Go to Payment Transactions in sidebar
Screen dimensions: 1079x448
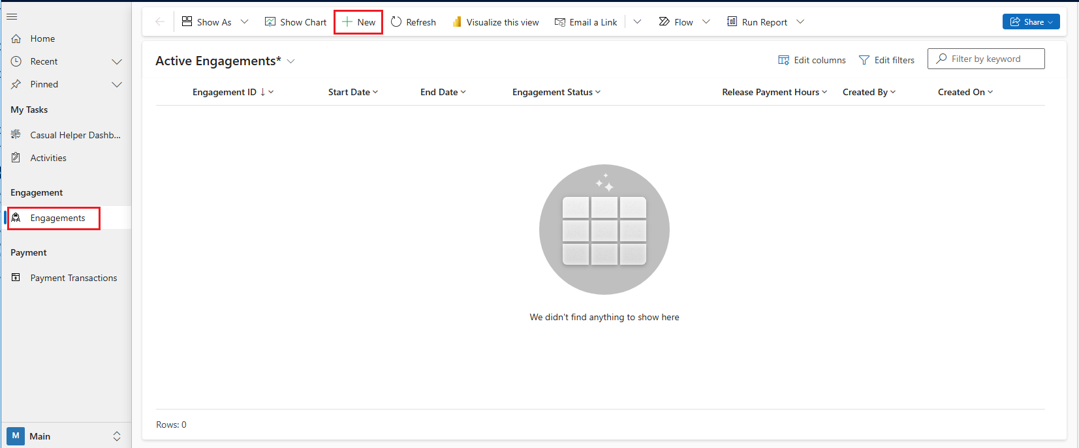tap(73, 278)
